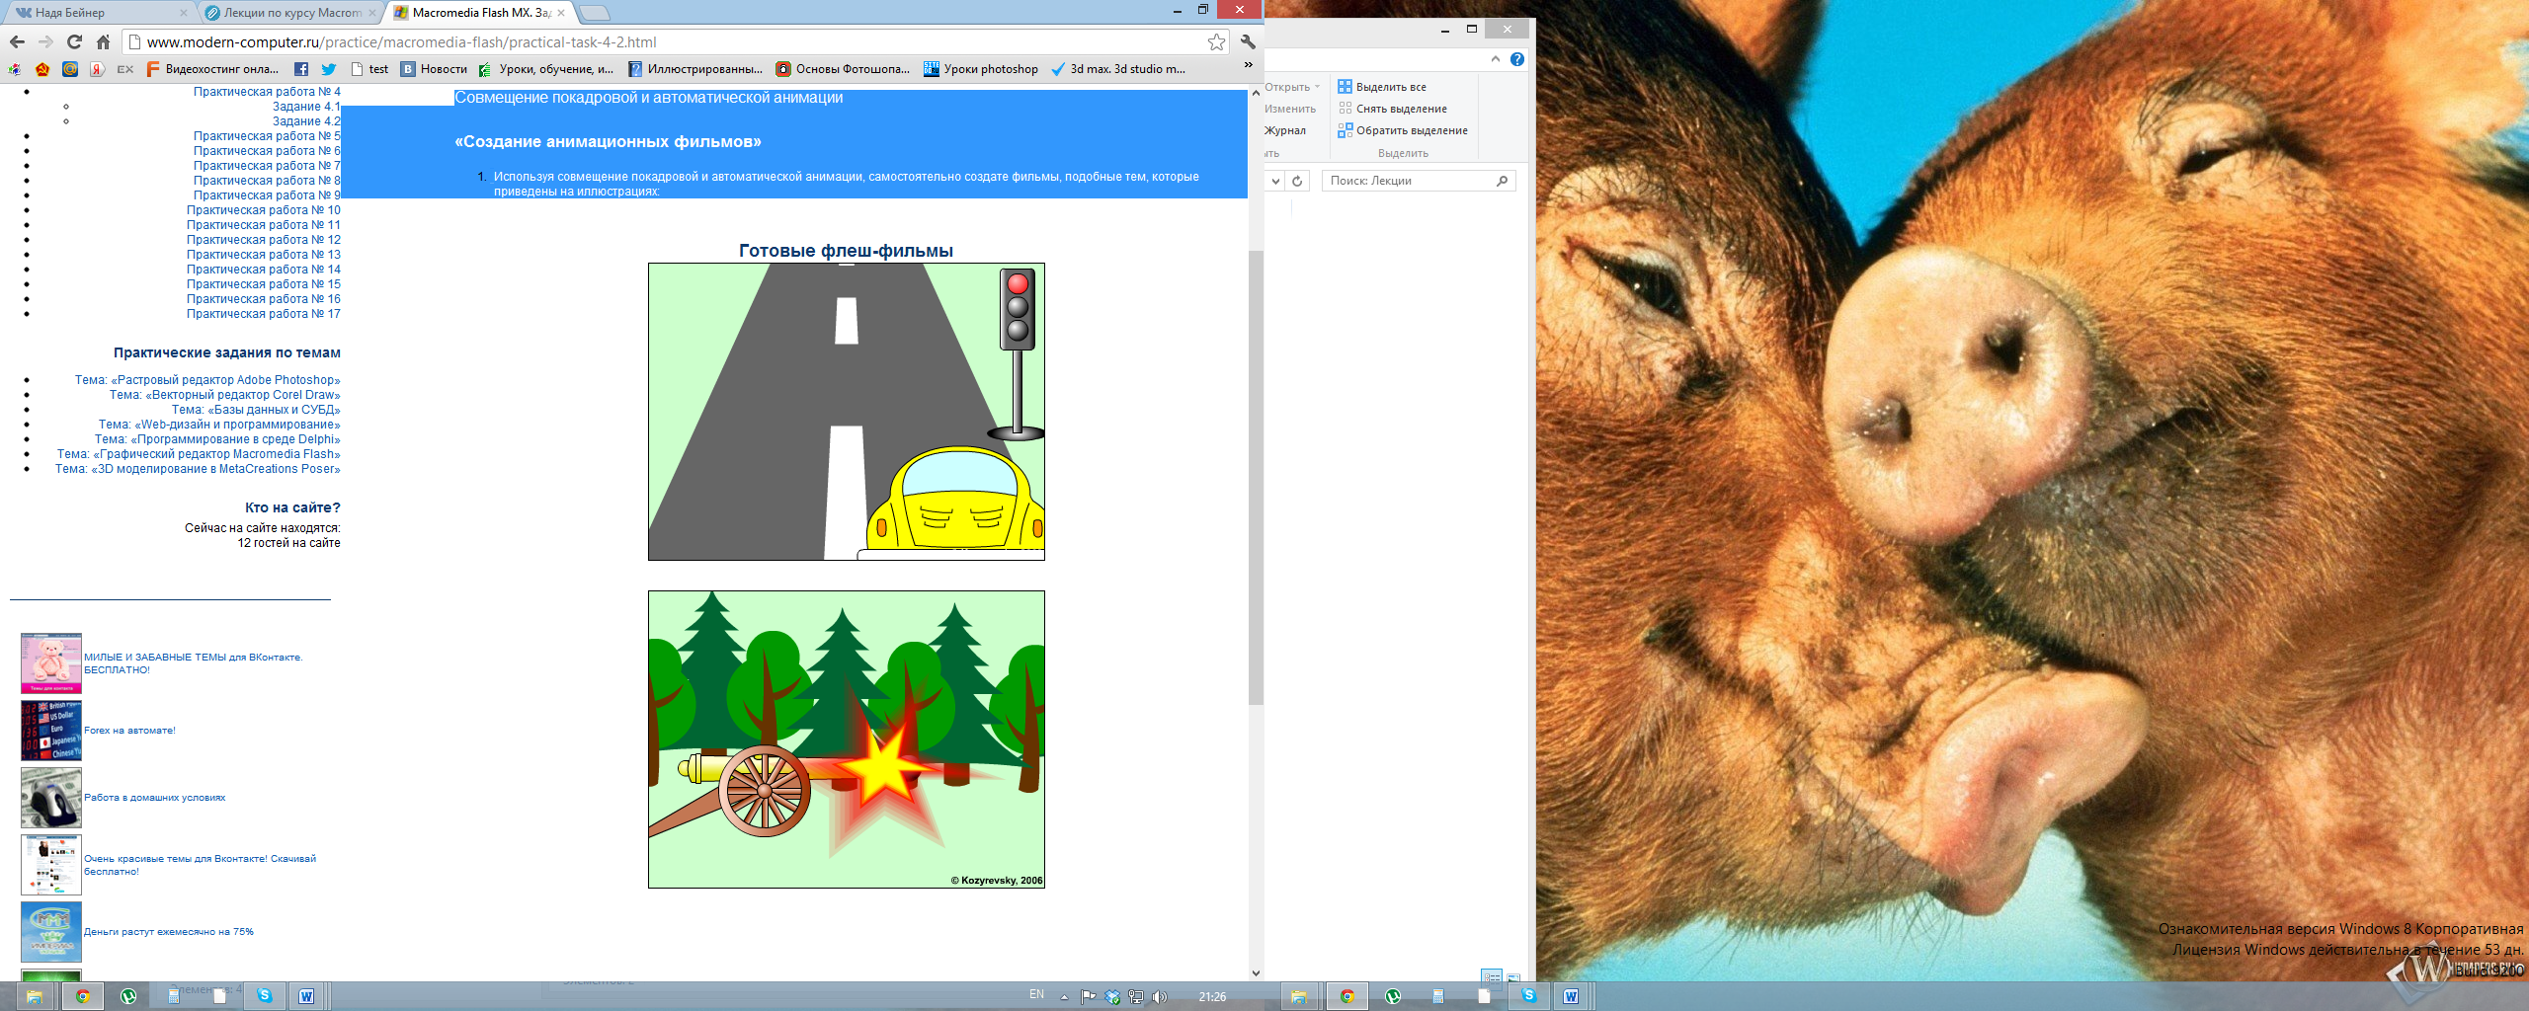The height and width of the screenshot is (1011, 2529).
Task: Open volume speaker icon in system tray
Action: coord(1160,996)
